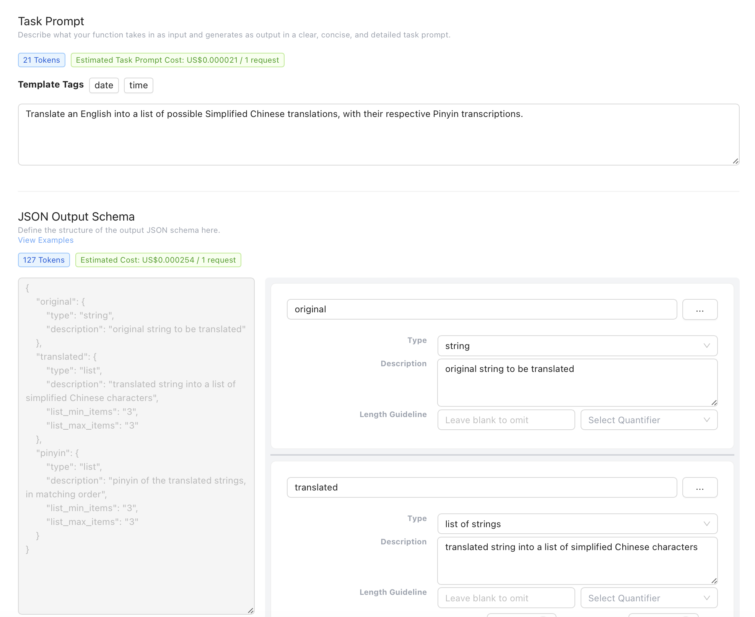The image size is (755, 617).
Task: Expand the Type dropdown showing 'list of strings'
Action: [x=577, y=524]
